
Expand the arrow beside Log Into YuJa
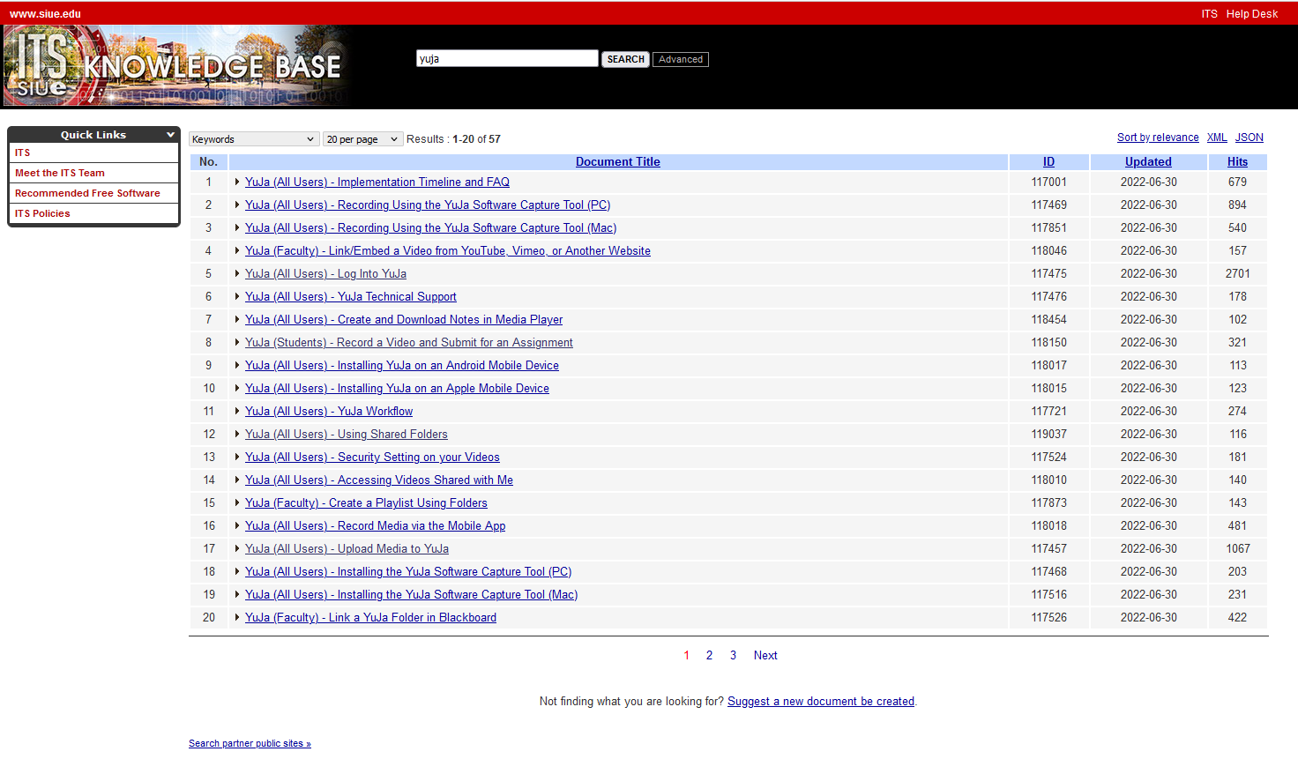(x=237, y=274)
